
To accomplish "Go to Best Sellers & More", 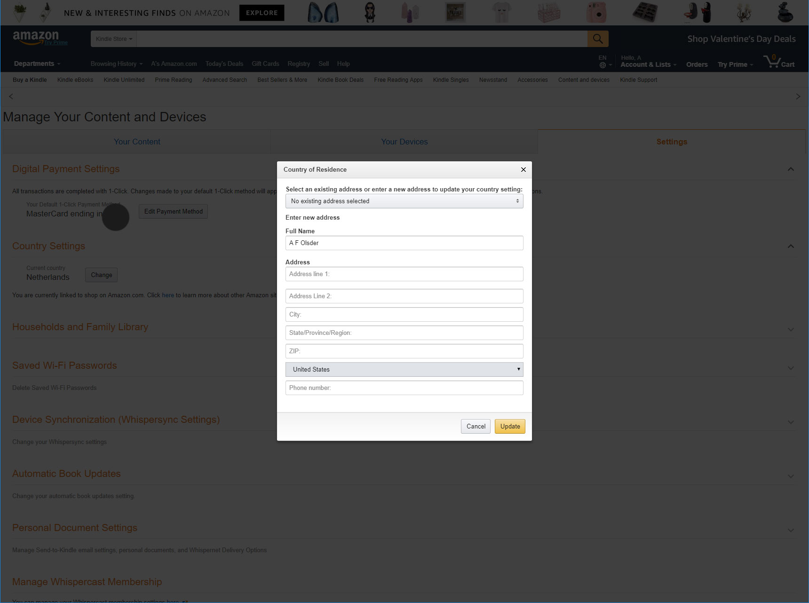I will coord(282,80).
